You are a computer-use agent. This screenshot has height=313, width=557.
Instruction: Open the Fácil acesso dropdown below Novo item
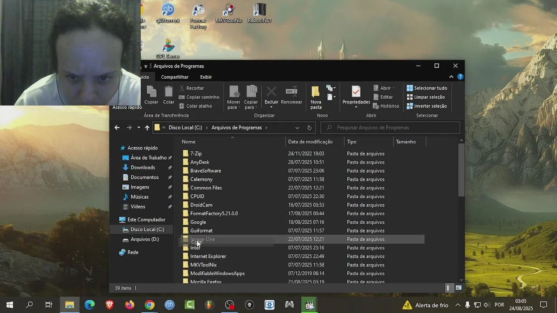click(x=331, y=97)
